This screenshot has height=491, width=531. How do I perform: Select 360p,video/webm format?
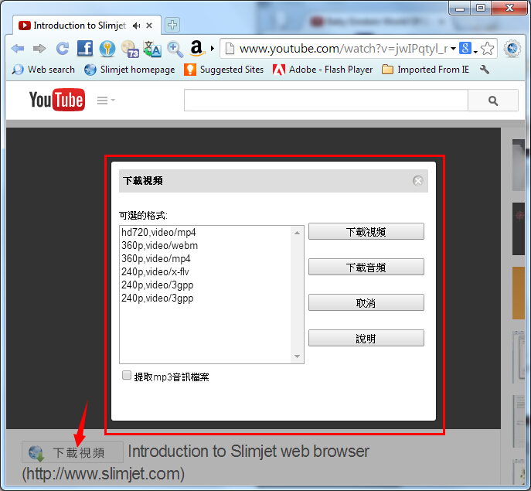pyautogui.click(x=206, y=246)
